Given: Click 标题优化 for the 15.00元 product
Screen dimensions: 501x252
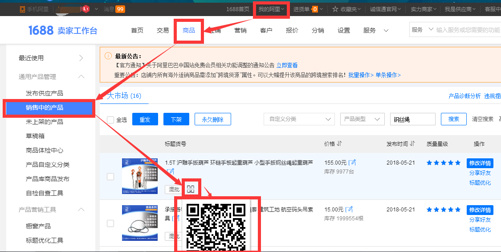Looking at the screenshot, I should pos(480,229).
